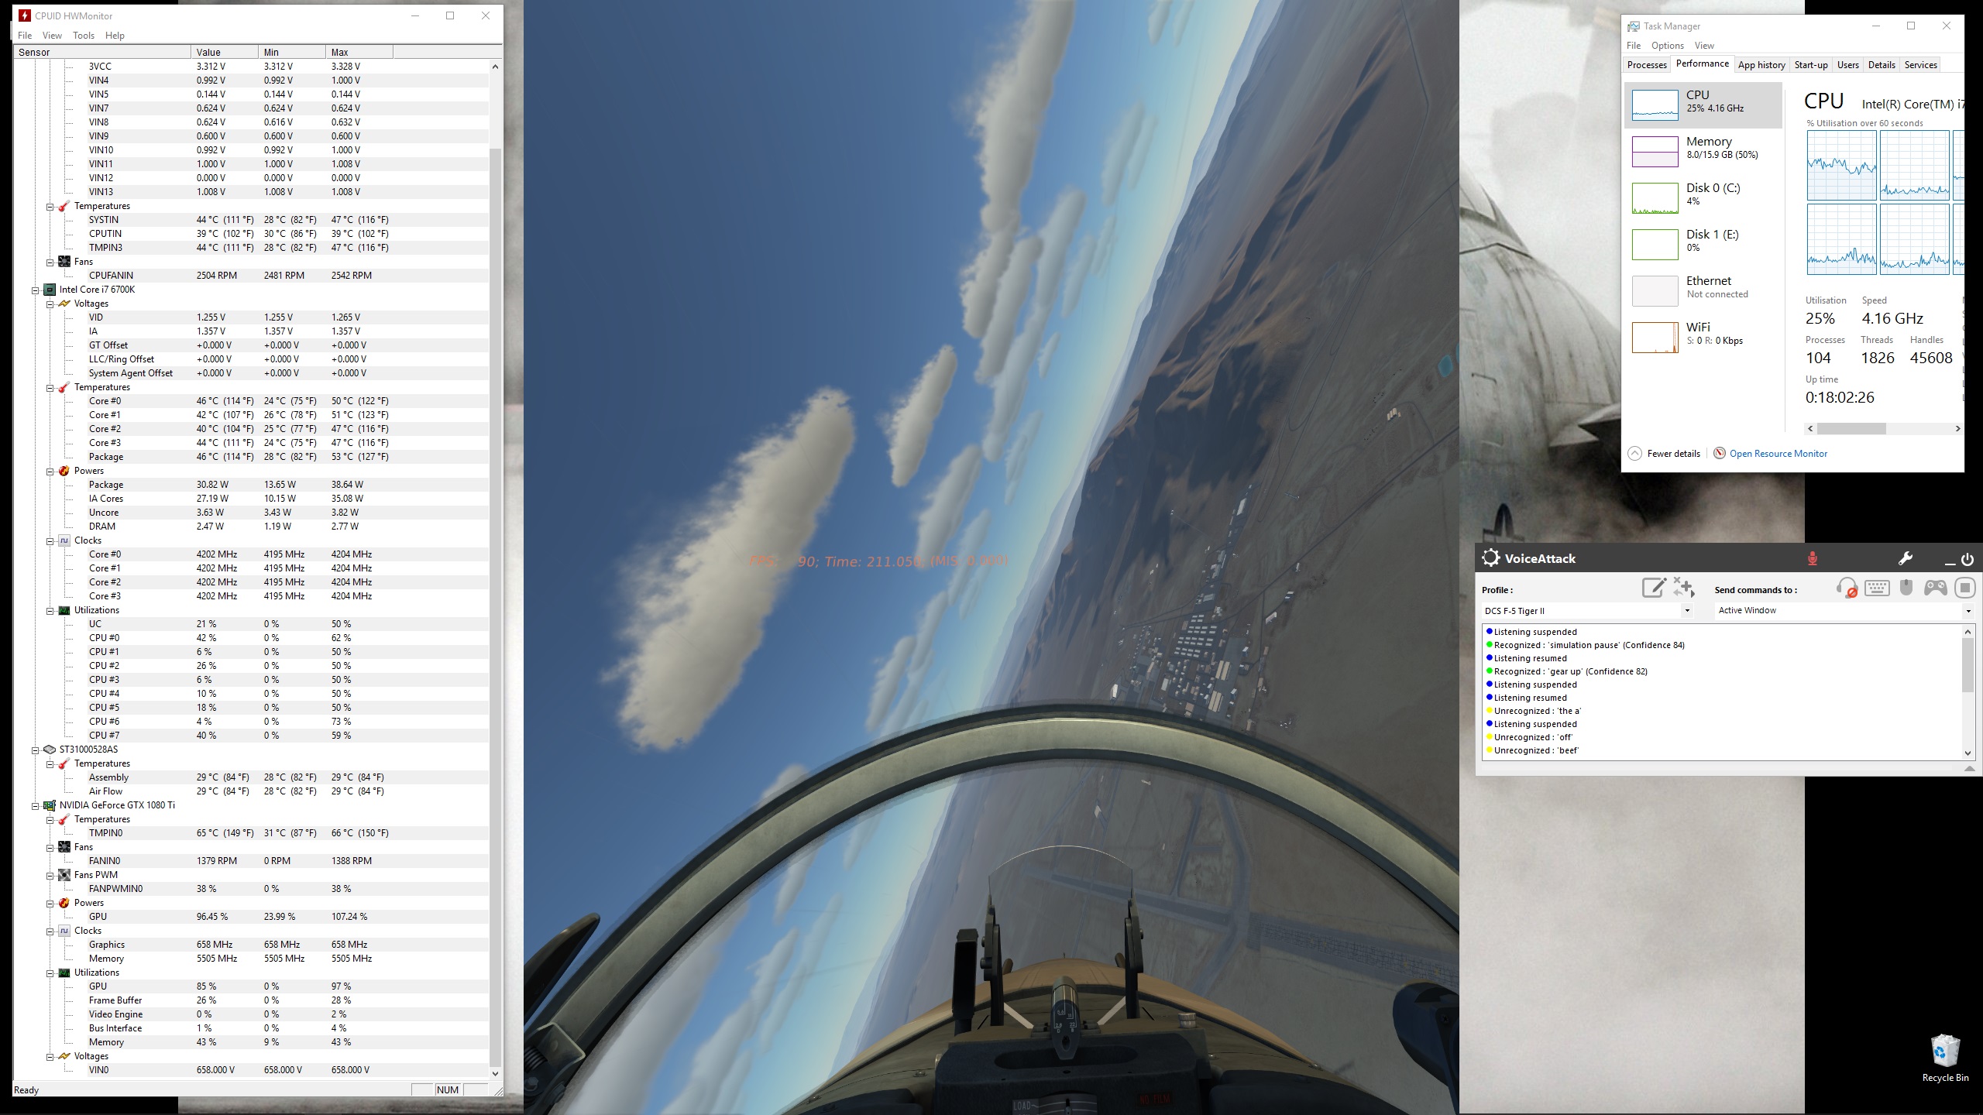1983x1115 pixels.
Task: Click the ST31000528AS hard drive icon
Action: (x=50, y=750)
